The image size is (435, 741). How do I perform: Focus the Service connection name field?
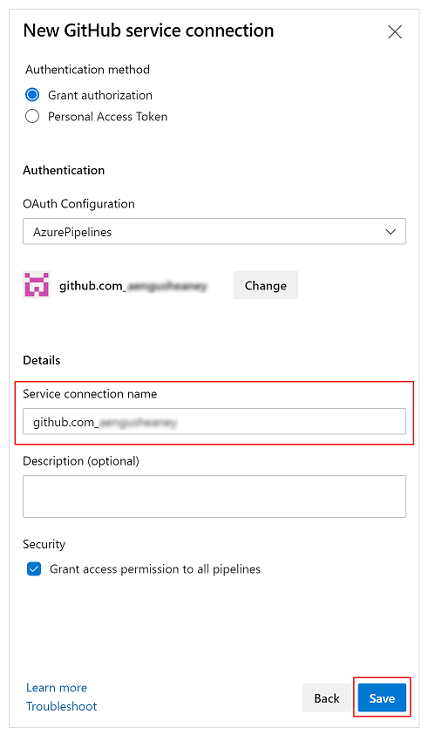[x=214, y=422]
